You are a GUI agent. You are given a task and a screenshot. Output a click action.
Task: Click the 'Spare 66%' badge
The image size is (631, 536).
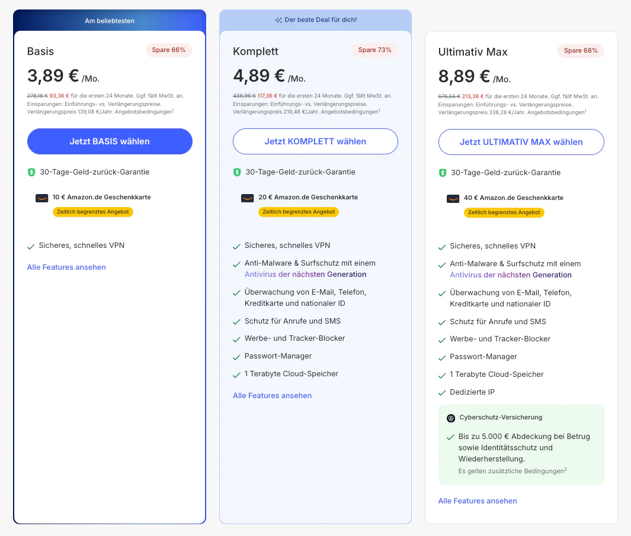click(x=169, y=50)
